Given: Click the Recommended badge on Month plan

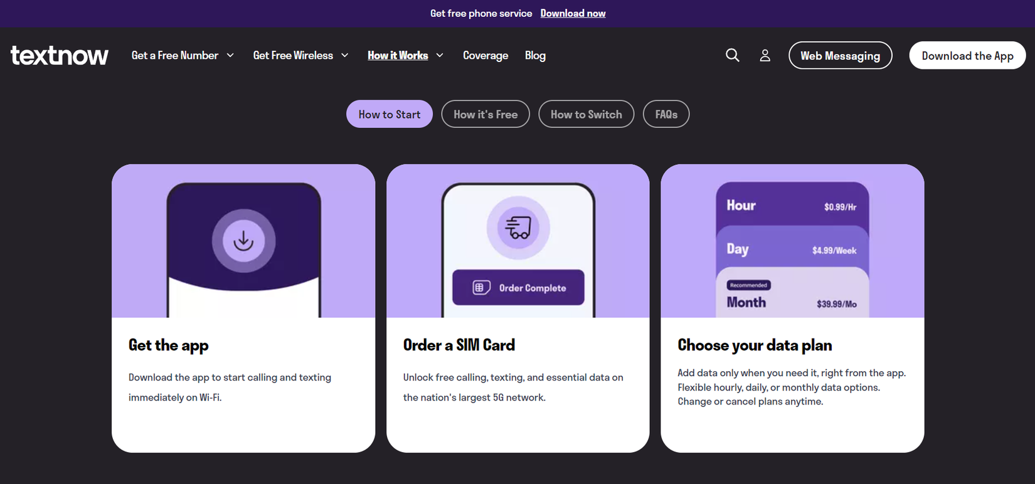Looking at the screenshot, I should (x=748, y=285).
